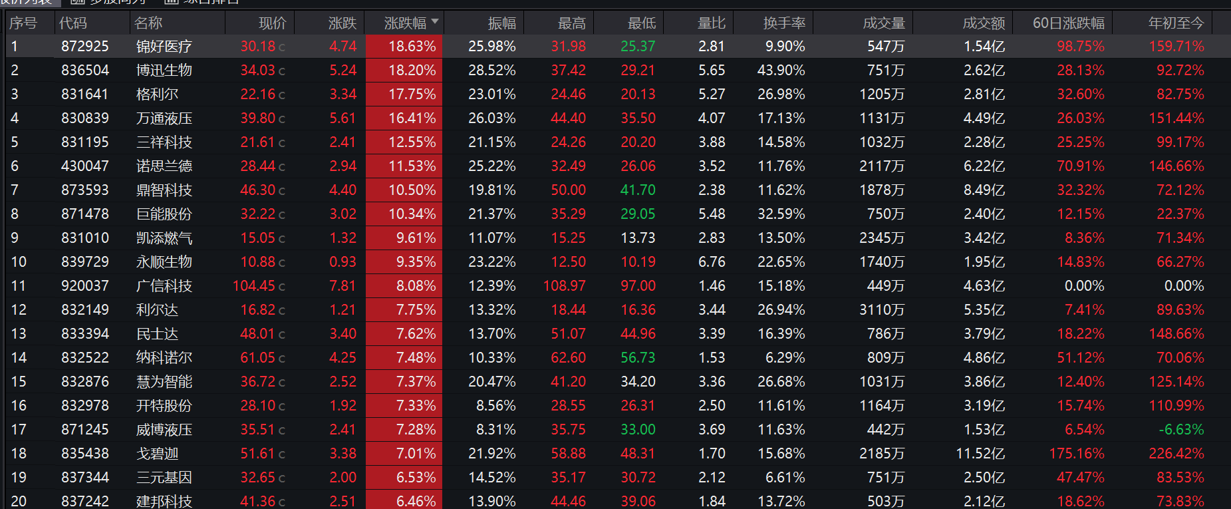Sort by the 换手率 column header
This screenshot has width=1231, height=509.
coord(784,23)
